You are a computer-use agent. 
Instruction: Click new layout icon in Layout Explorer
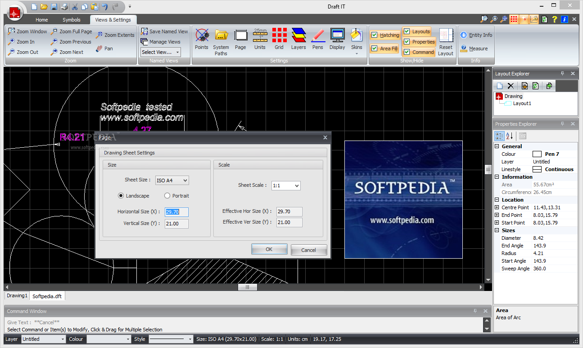pyautogui.click(x=499, y=86)
